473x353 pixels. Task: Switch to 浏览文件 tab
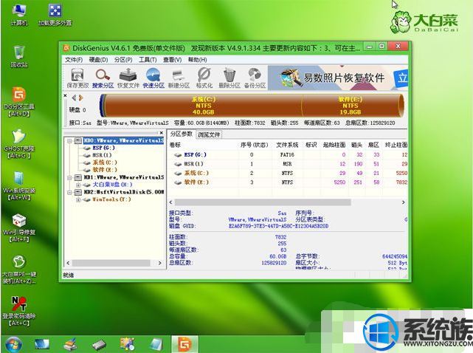click(209, 134)
